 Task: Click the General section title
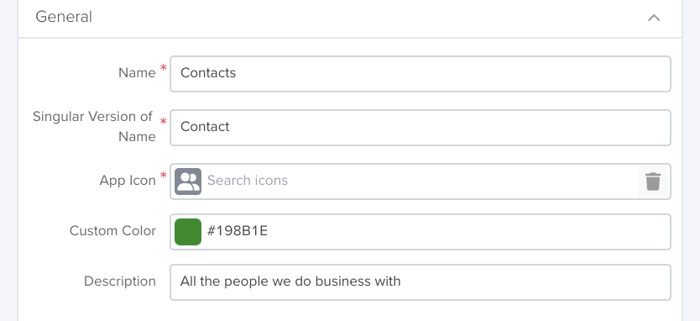click(64, 17)
